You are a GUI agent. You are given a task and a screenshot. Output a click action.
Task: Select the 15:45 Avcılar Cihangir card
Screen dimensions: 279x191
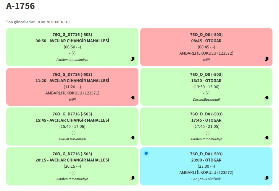(x=72, y=120)
